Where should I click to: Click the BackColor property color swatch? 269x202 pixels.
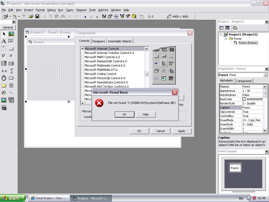click(x=244, y=99)
